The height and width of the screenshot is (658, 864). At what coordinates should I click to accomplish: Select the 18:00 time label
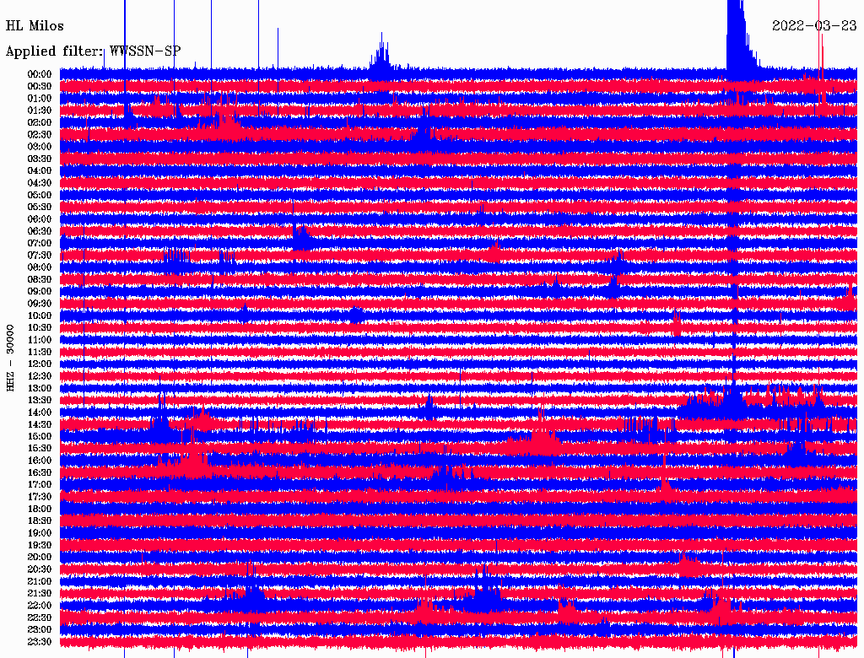click(x=40, y=509)
